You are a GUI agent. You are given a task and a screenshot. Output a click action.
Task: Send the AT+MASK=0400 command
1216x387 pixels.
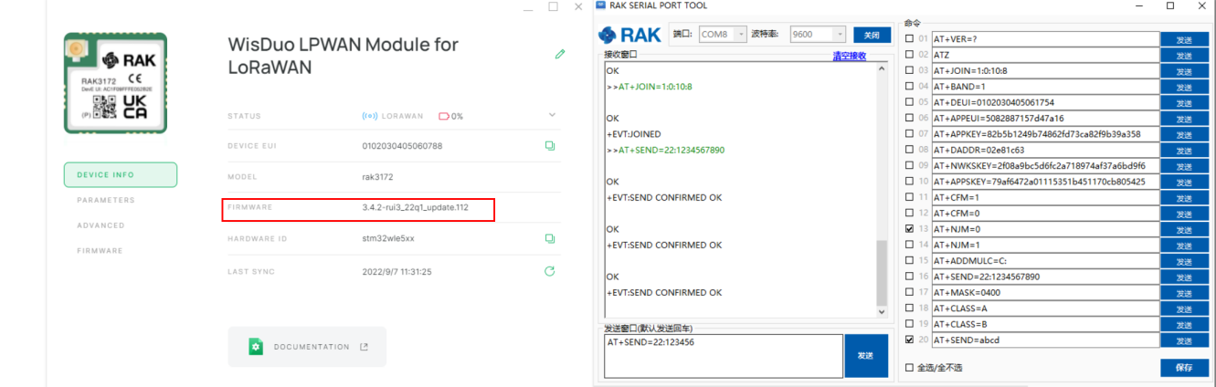pyautogui.click(x=1184, y=292)
